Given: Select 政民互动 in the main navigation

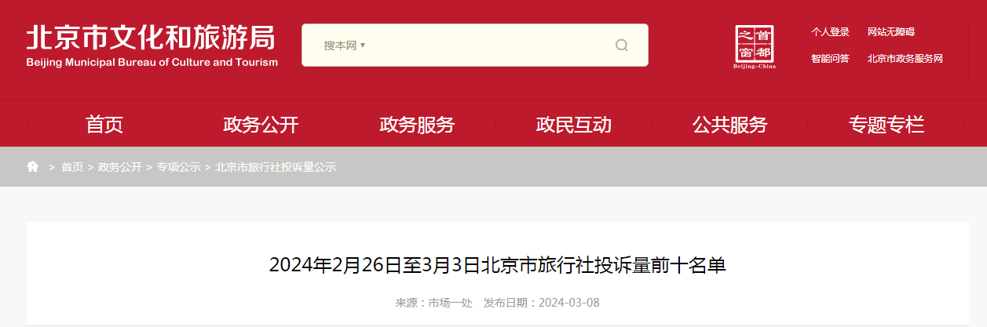Looking at the screenshot, I should pyautogui.click(x=573, y=124).
